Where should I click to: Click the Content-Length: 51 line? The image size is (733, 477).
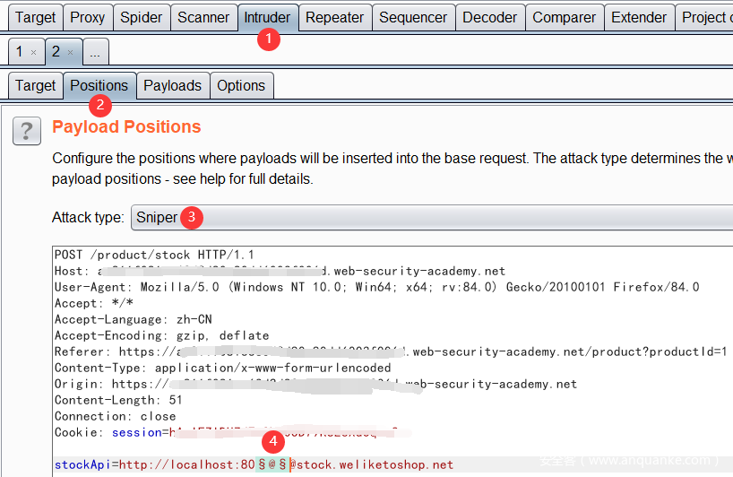tap(118, 400)
